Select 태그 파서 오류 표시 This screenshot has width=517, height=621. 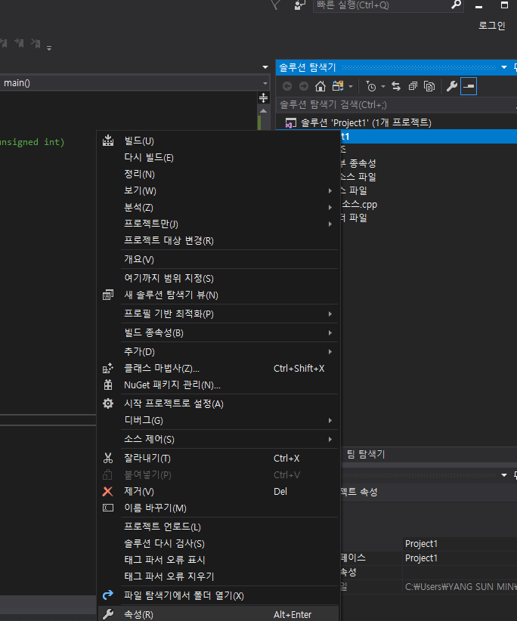pos(165,560)
